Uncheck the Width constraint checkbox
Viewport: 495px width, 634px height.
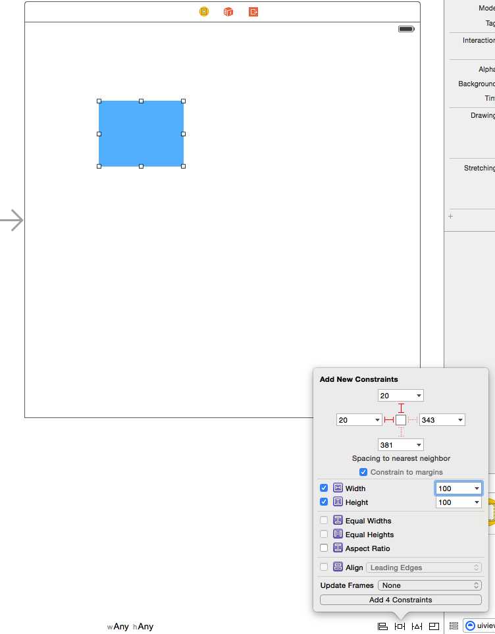click(x=324, y=488)
